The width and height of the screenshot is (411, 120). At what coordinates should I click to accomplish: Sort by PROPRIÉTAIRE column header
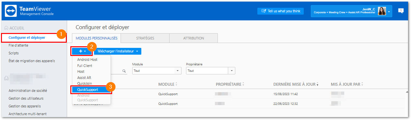click(x=230, y=84)
